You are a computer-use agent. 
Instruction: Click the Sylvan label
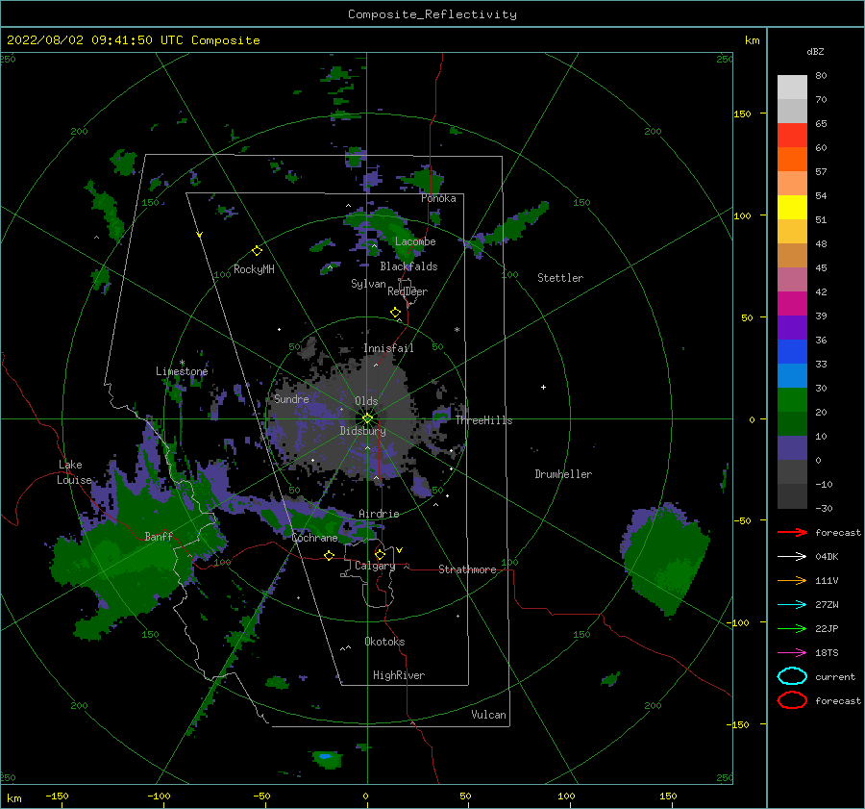(x=368, y=284)
